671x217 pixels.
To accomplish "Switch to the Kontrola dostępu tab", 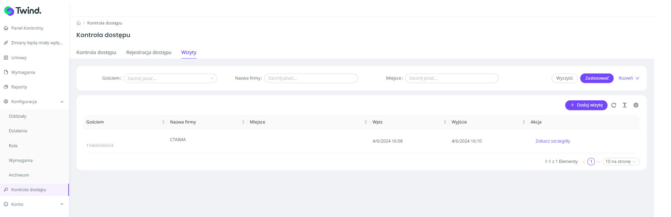I will [x=96, y=52].
